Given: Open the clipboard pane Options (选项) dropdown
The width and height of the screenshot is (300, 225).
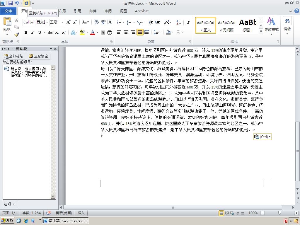Looking at the screenshot, I should click(x=10, y=204).
